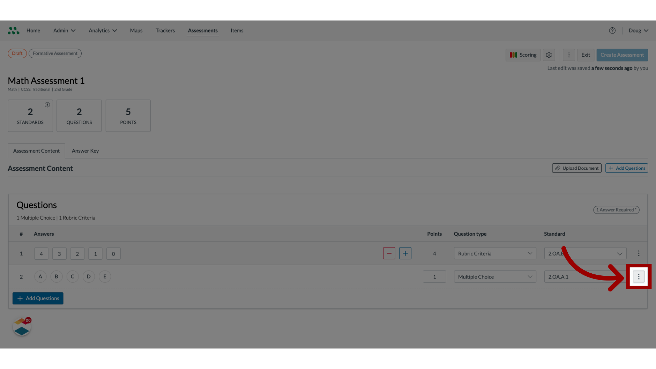Switch to the Answer Key tab

coord(85,150)
